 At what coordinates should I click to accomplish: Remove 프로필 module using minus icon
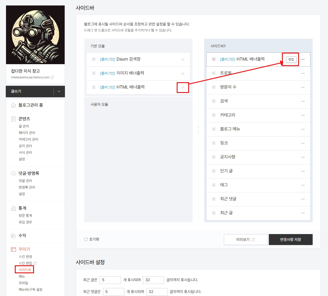[x=303, y=73]
